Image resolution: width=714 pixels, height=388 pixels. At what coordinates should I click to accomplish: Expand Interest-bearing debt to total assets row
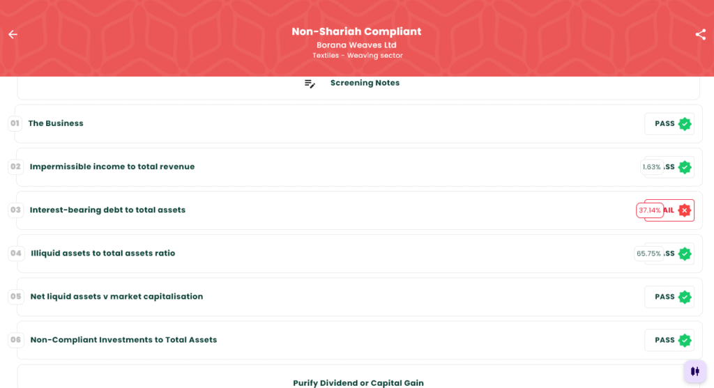[x=359, y=210]
